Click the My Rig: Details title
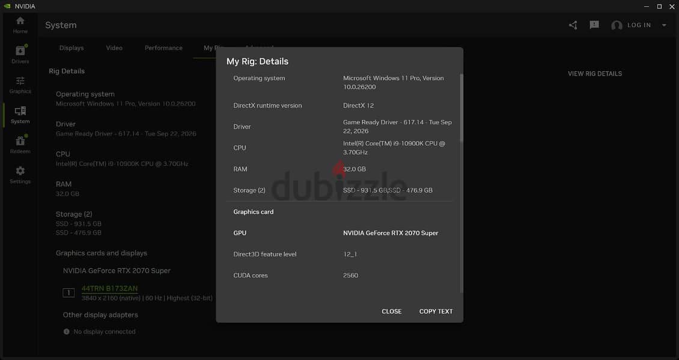679x360 pixels. tap(257, 61)
